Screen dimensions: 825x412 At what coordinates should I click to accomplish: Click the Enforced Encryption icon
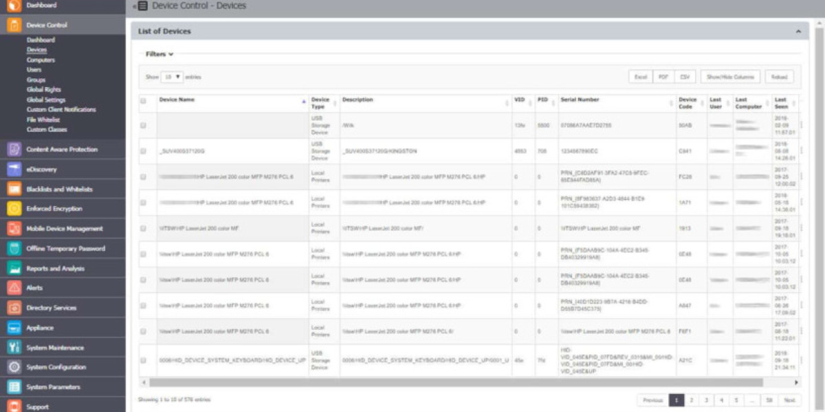point(14,209)
